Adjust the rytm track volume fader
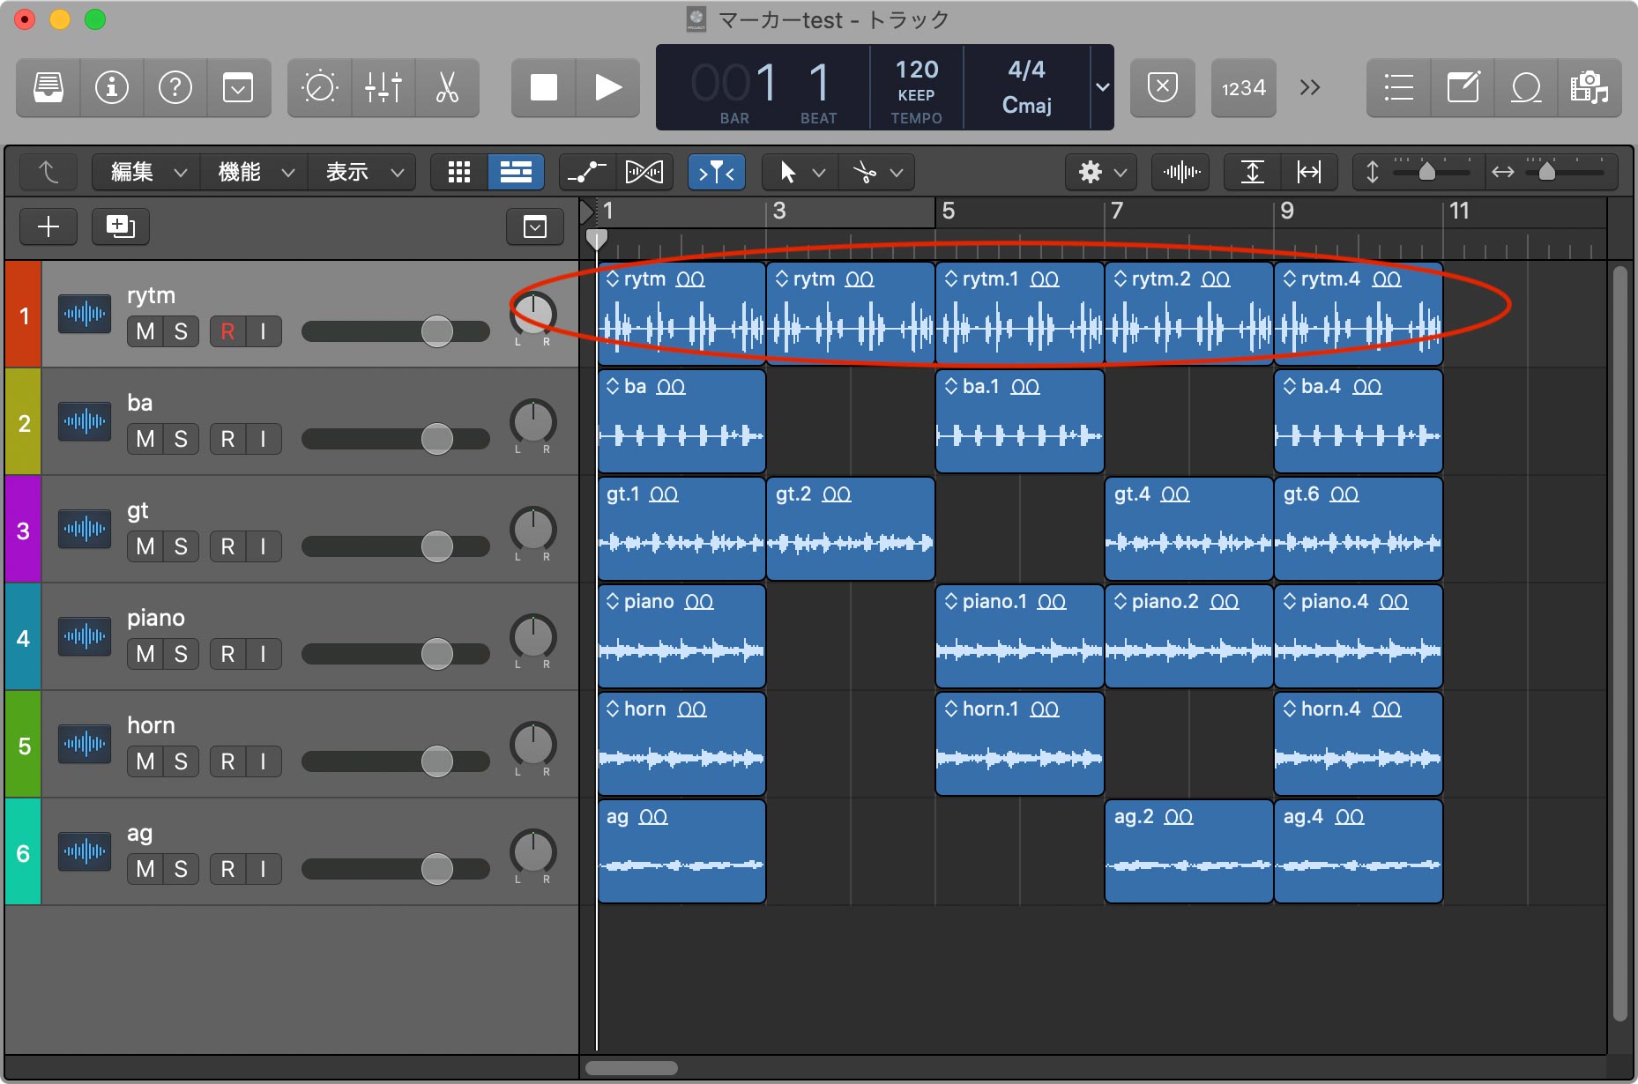This screenshot has height=1084, width=1638. pos(436,331)
